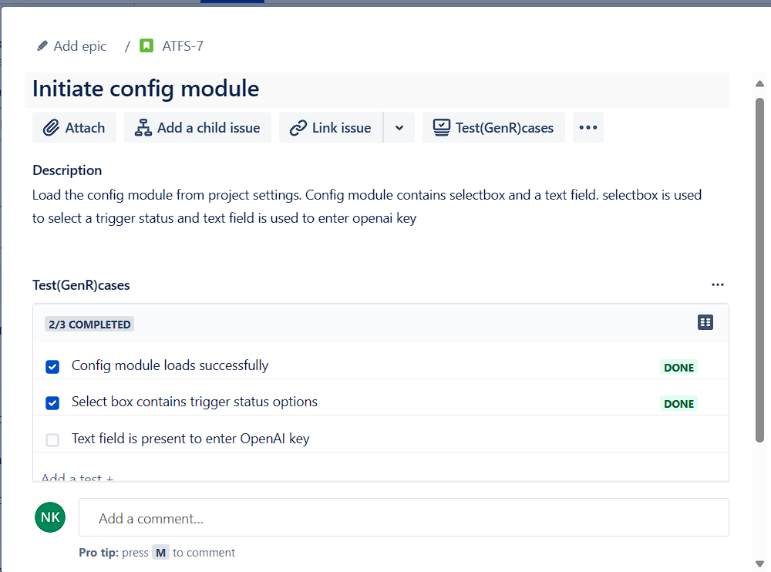Check Text field is present to enter OpenAI key
Screen dimensions: 771x572
pos(52,439)
